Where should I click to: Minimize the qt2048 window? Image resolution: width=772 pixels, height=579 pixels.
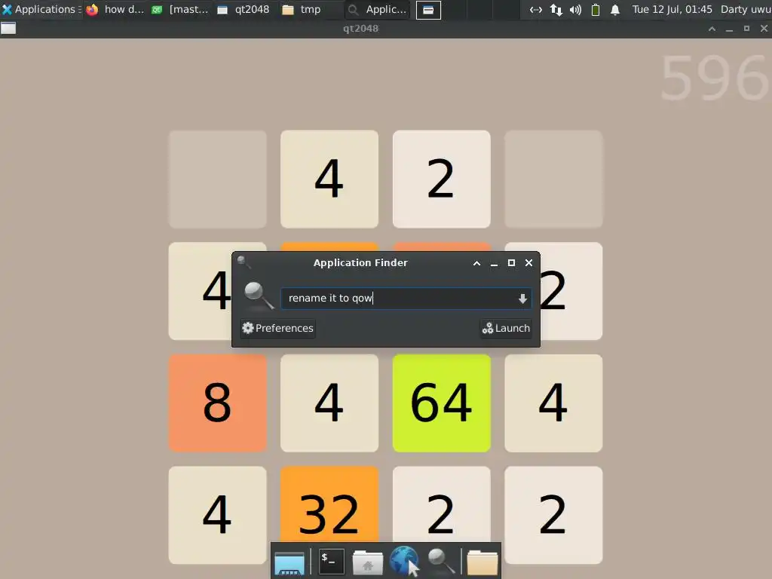(x=729, y=29)
